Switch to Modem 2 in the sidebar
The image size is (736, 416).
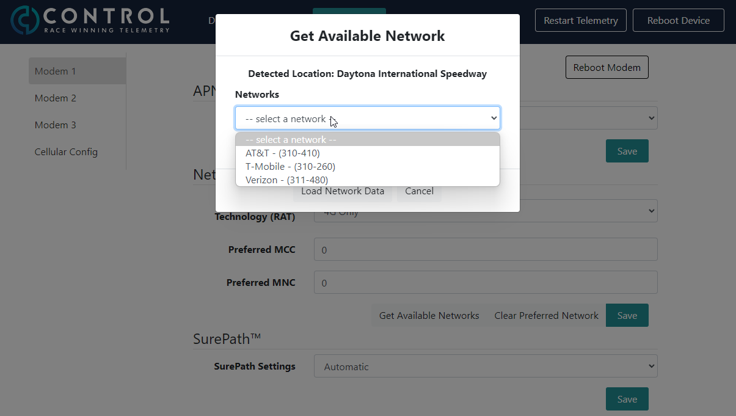(x=77, y=98)
